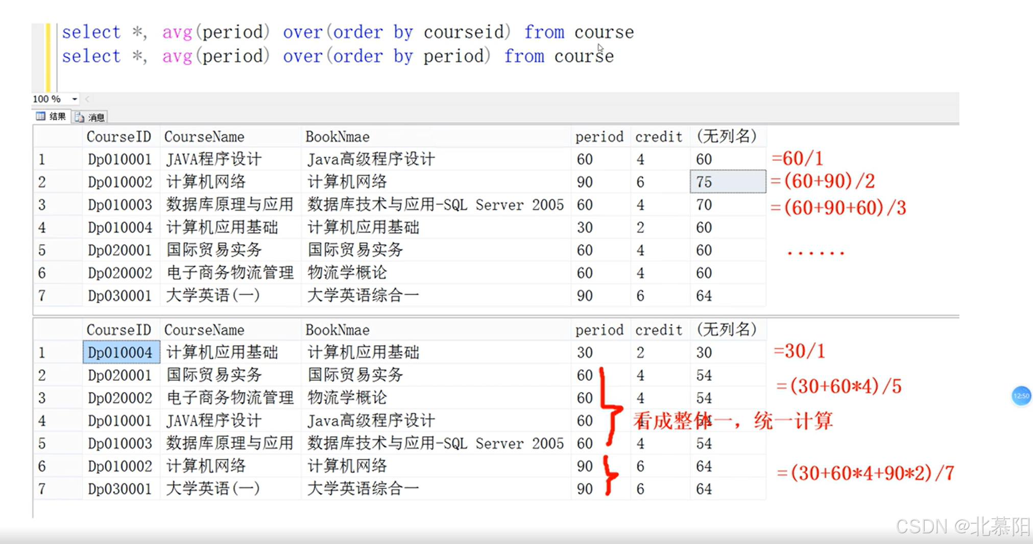This screenshot has width=1033, height=544.
Task: Select the 54 cell in the Dp010003 row
Action: (728, 444)
